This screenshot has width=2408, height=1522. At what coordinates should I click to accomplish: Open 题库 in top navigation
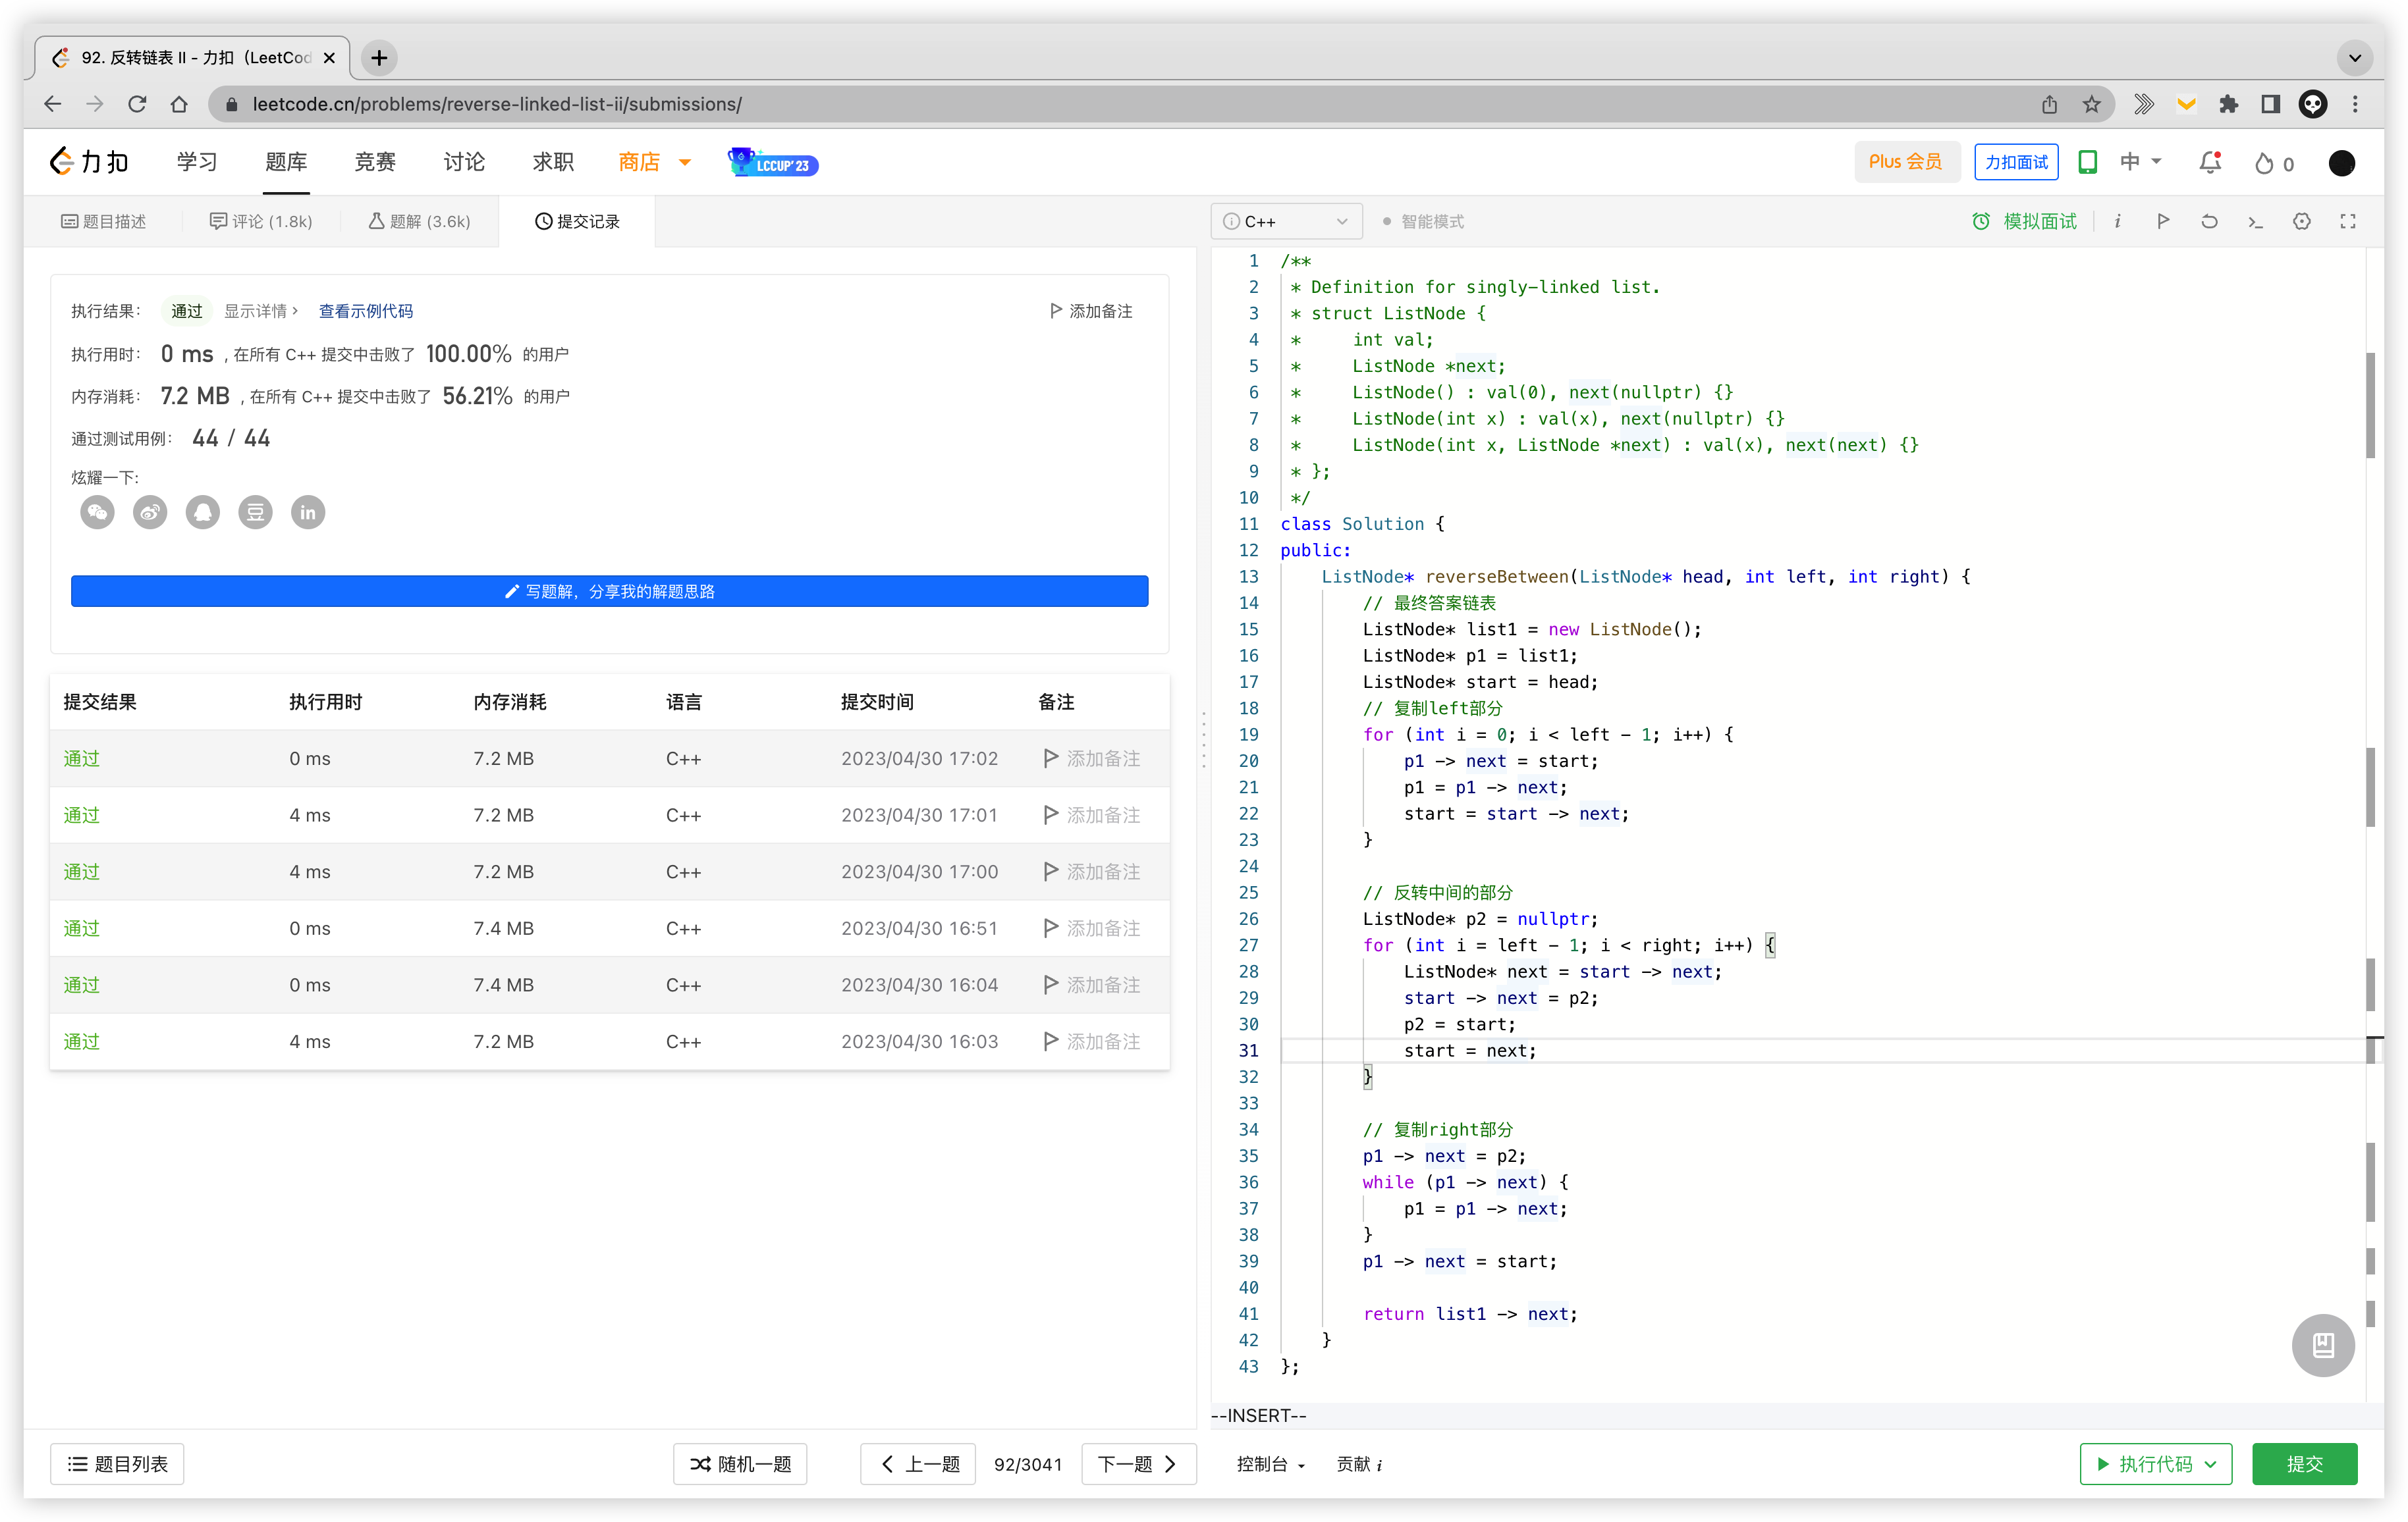tap(286, 162)
